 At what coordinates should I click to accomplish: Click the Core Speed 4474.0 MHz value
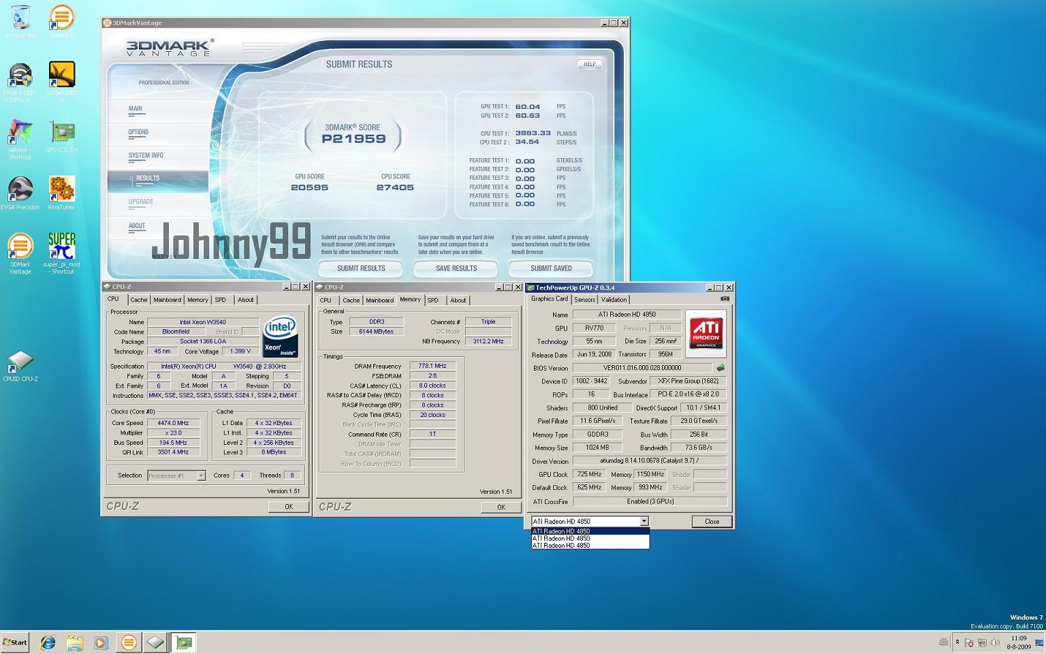point(173,423)
